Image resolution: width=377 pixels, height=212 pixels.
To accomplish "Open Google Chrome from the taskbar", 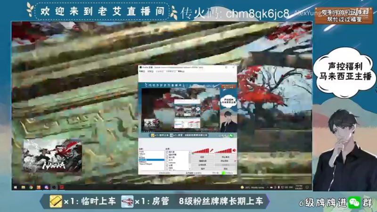I will point(31,187).
